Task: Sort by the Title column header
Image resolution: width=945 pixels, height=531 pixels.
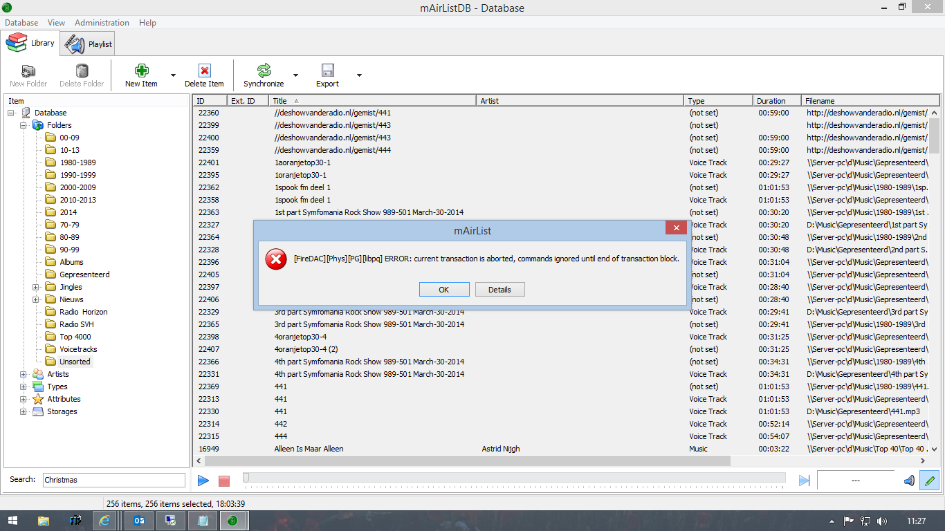Action: click(373, 101)
